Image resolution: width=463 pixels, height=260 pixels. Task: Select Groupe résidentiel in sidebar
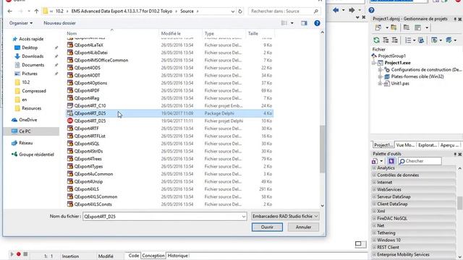(36, 154)
